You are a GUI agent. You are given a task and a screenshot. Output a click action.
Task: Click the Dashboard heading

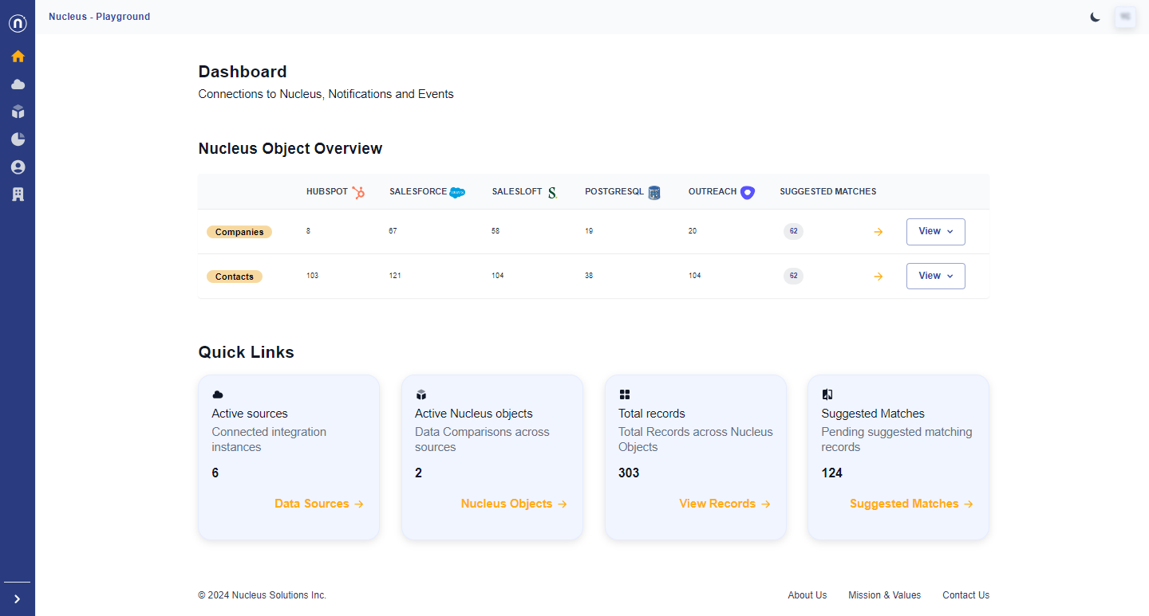tap(243, 72)
